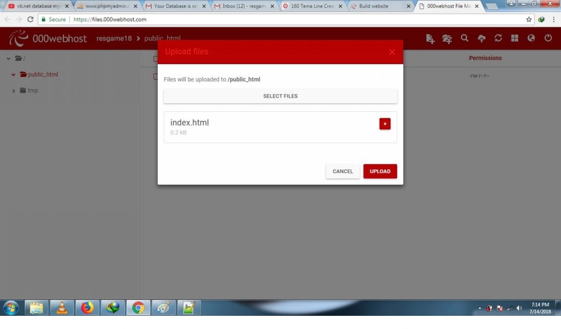This screenshot has height=329, width=561.
Task: Click the SELECT FILES button
Action: pos(280,96)
